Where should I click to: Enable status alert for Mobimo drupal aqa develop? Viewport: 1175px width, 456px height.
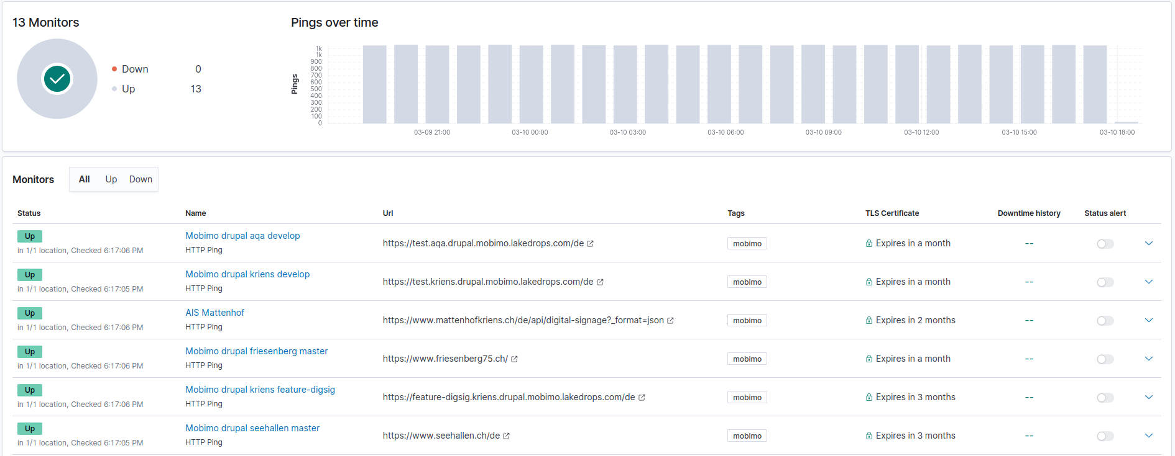[x=1105, y=244]
